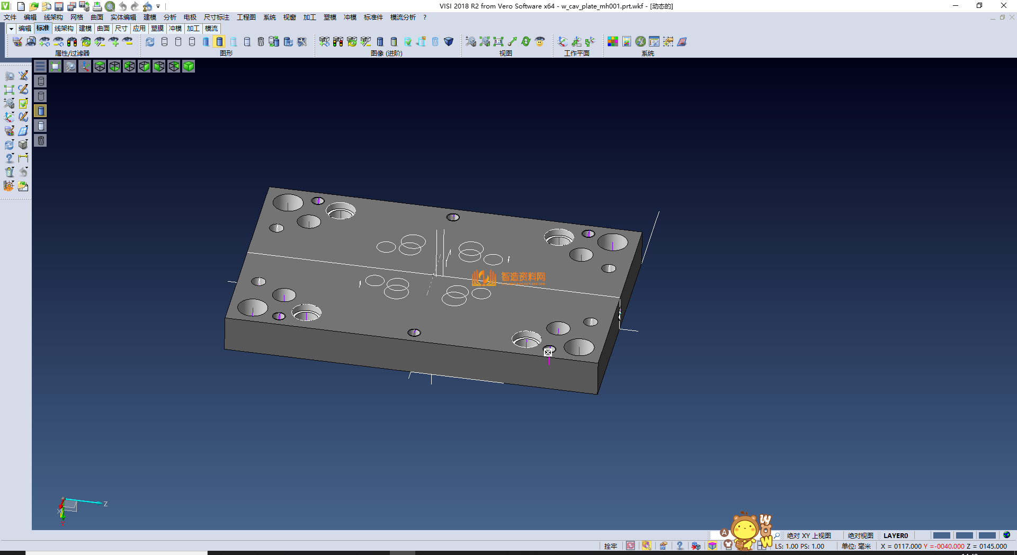Screen dimensions: 1017x555
Task: Toggle the highlighted shaded cylinder display mode
Action: 219,41
